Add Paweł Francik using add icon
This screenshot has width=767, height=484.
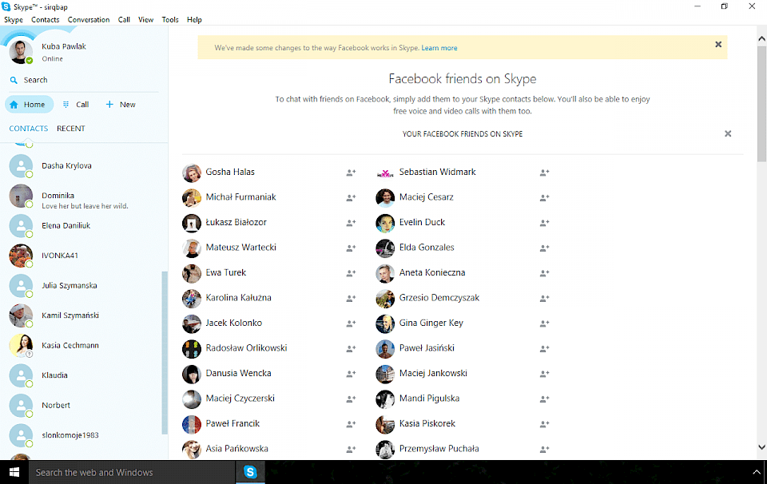coord(352,424)
